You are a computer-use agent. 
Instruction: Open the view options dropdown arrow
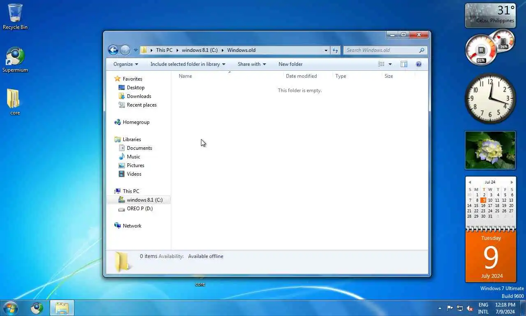(390, 64)
